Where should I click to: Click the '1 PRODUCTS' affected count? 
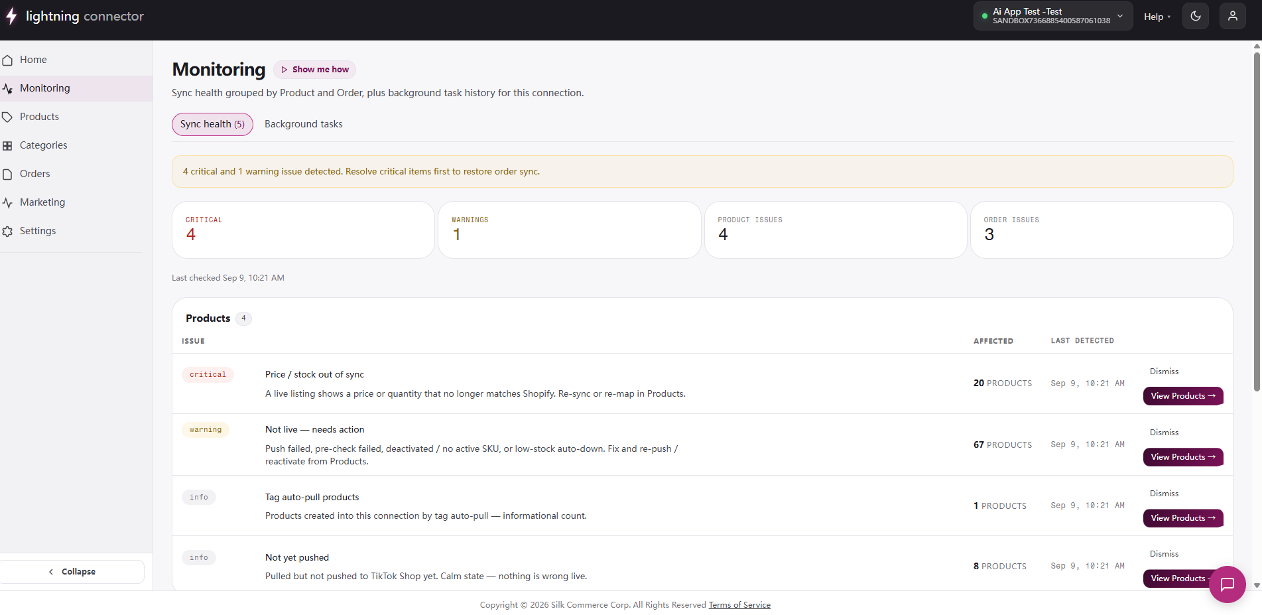click(x=1000, y=506)
